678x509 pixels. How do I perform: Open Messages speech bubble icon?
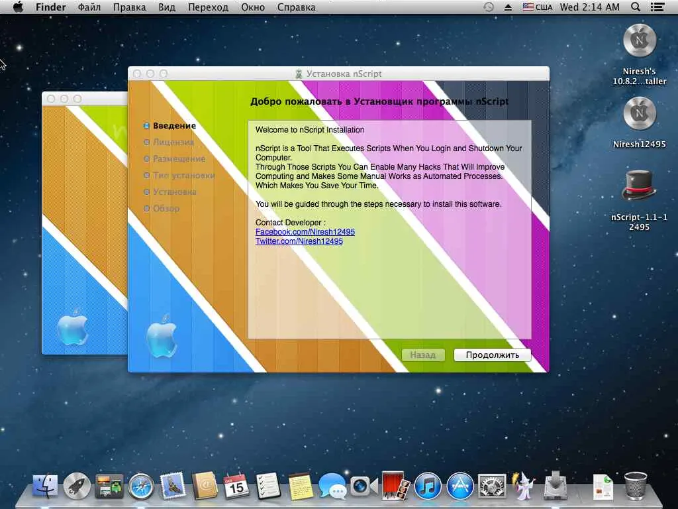click(332, 486)
